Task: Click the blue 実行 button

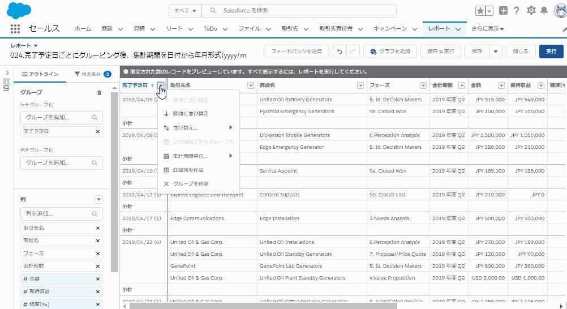Action: 551,51
